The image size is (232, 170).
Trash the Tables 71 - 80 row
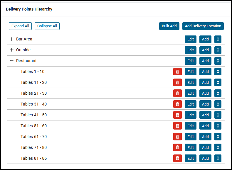pos(177,148)
